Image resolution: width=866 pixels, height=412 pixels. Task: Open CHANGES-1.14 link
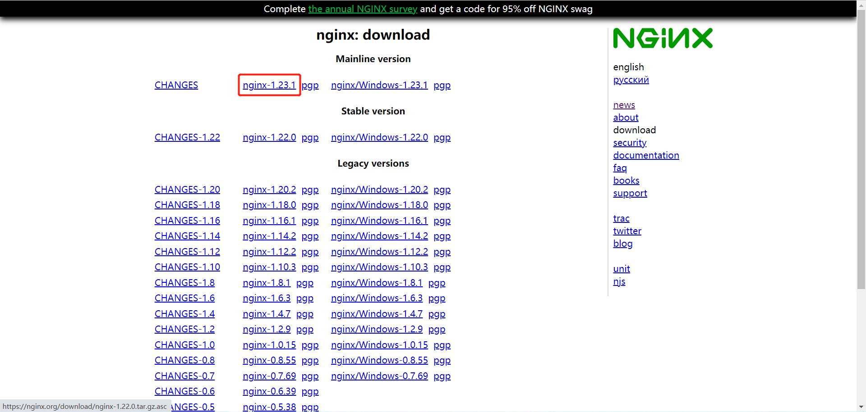coord(187,236)
